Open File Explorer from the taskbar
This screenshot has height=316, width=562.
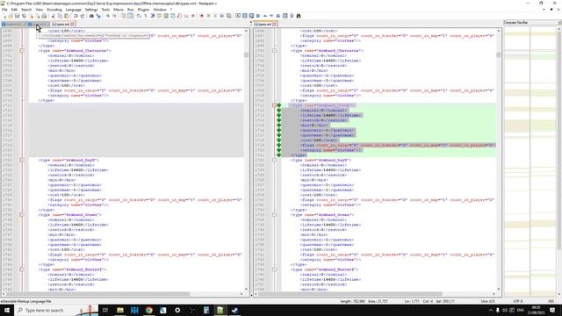tap(120, 310)
